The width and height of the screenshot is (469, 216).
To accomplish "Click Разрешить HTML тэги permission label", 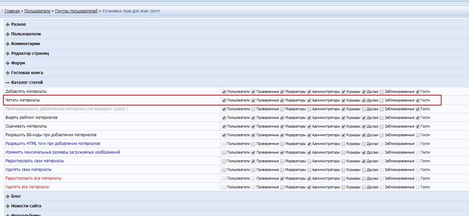I will (53, 144).
